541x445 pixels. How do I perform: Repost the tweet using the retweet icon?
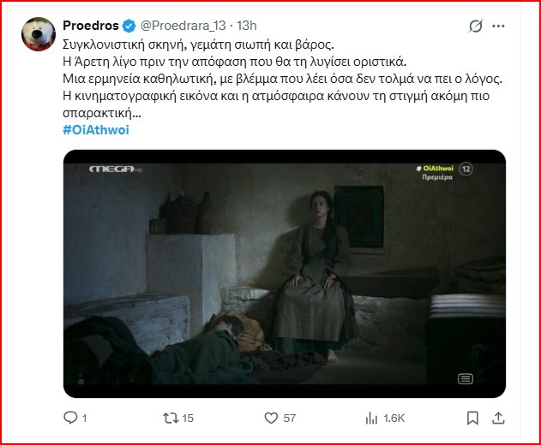click(171, 418)
